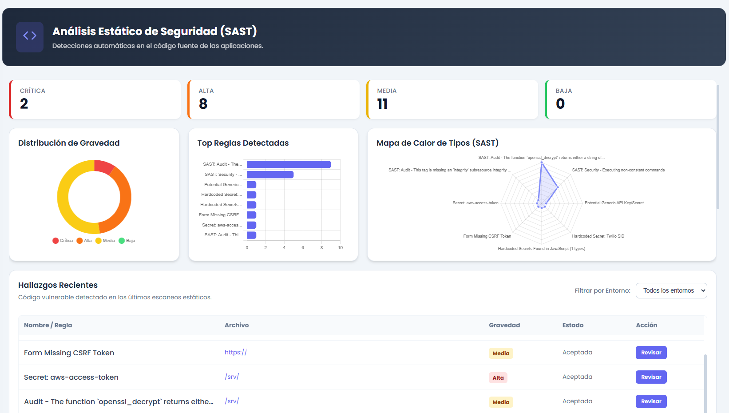Click the radar label Form Missing CSRF Token
Viewport: 729px width, 413px height.
487,236
